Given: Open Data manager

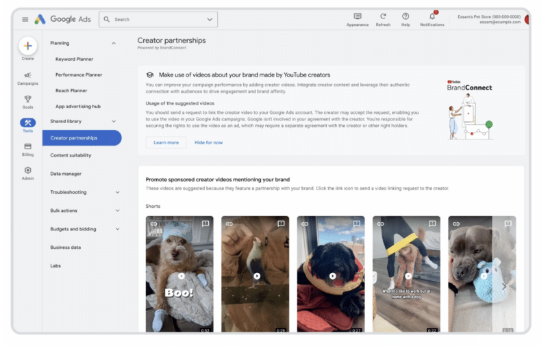Looking at the screenshot, I should coord(66,174).
